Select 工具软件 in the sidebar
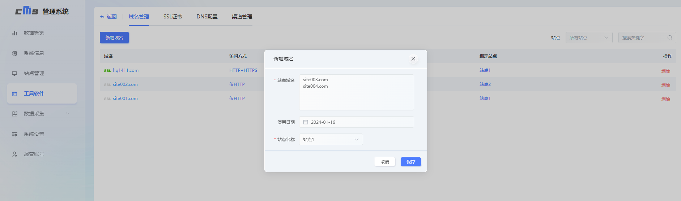Screen dimensions: 681x201 coord(42,93)
